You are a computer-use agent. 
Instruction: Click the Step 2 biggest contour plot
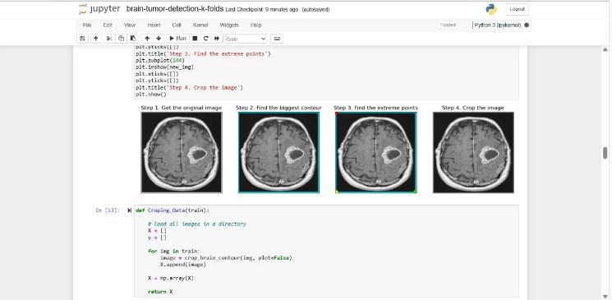coord(278,152)
